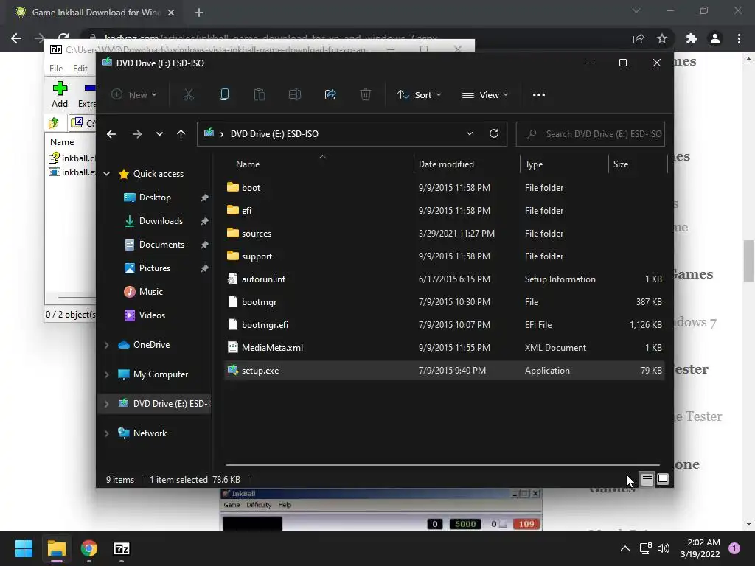Open Music in navigation pane
Image resolution: width=755 pixels, height=566 pixels.
pyautogui.click(x=150, y=292)
